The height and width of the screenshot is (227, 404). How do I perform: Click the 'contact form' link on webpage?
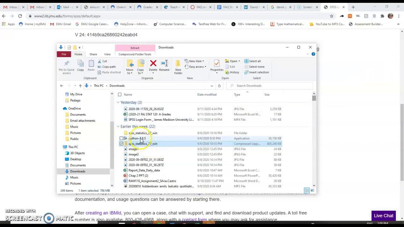coord(194,220)
